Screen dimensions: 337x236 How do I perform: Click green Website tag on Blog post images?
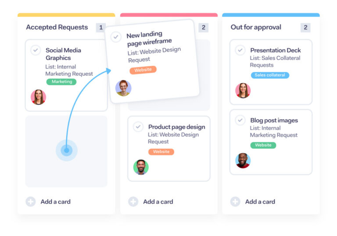(263, 145)
